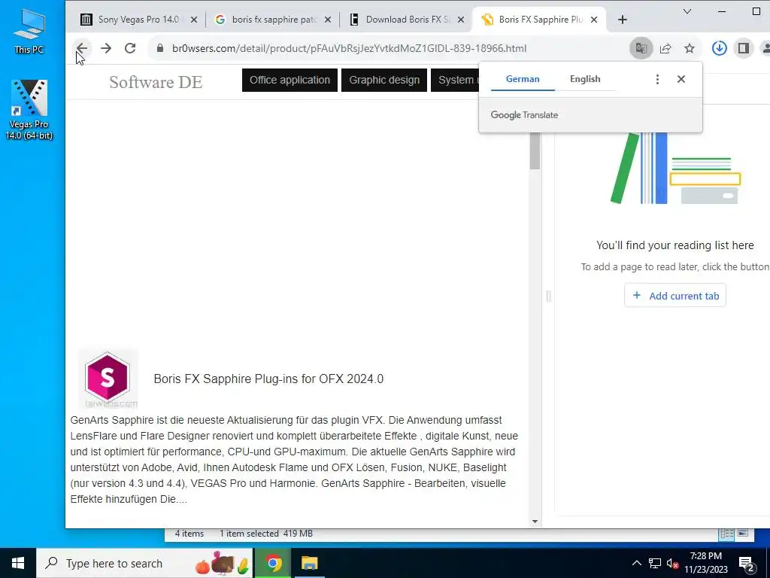
Task: Open the notification center icon
Action: [x=747, y=564]
